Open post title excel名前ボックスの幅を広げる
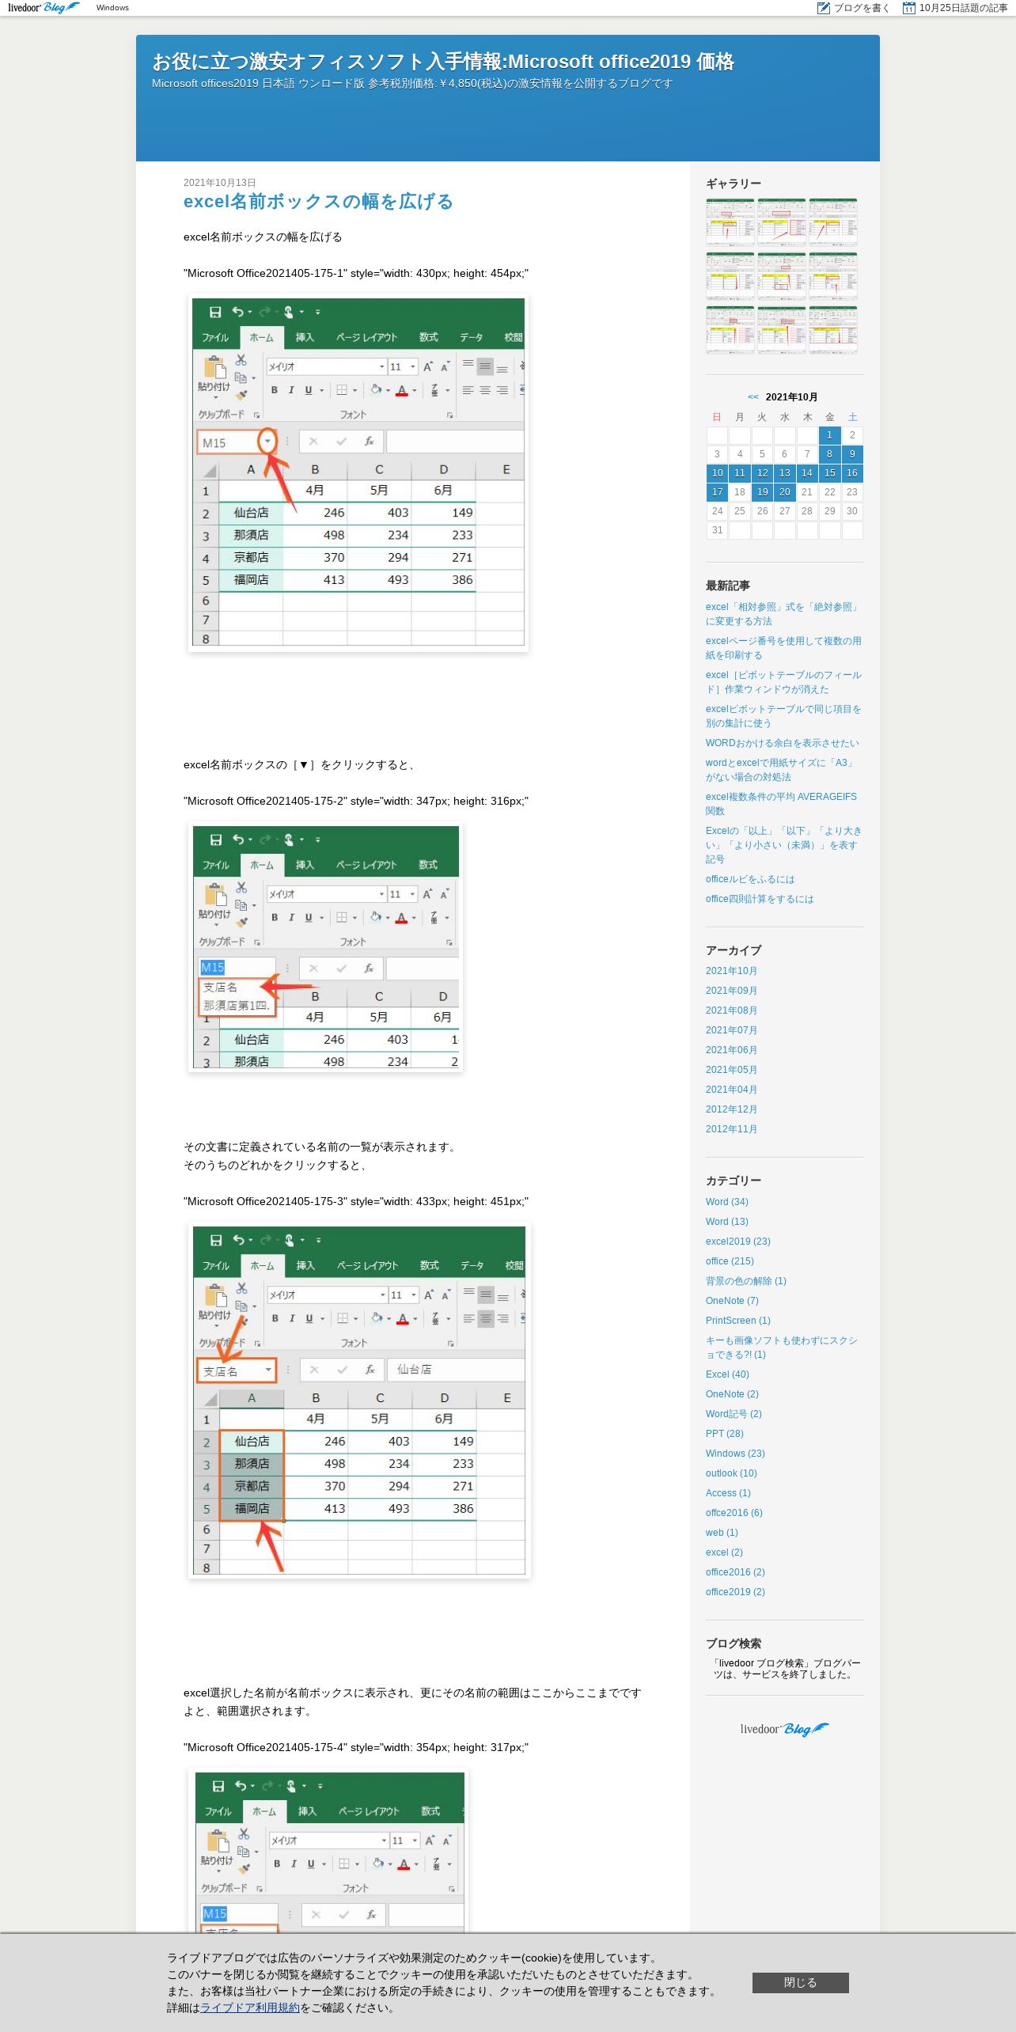This screenshot has height=2032, width=1016. click(x=318, y=202)
